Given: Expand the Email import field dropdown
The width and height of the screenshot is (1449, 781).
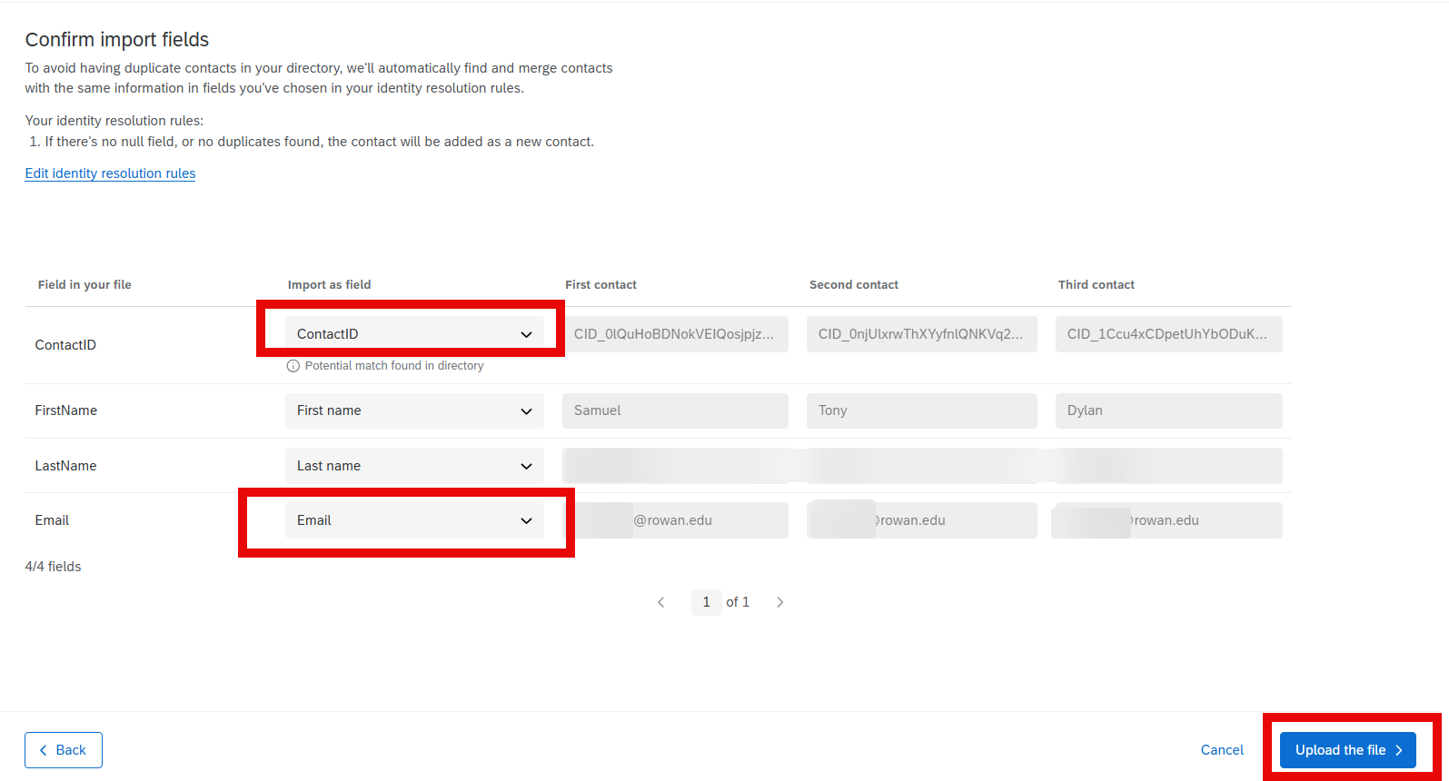Looking at the screenshot, I should [x=413, y=520].
